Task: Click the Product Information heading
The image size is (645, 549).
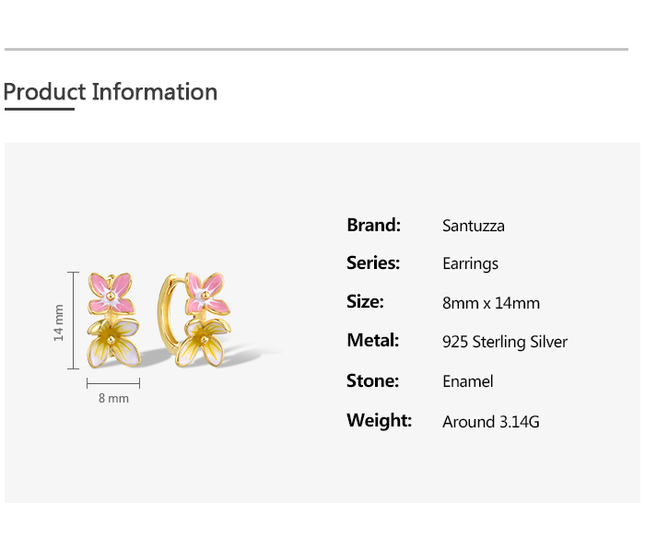Action: pos(111,92)
